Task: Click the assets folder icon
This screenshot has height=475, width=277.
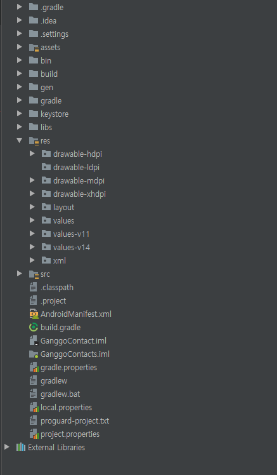Action: (34, 48)
